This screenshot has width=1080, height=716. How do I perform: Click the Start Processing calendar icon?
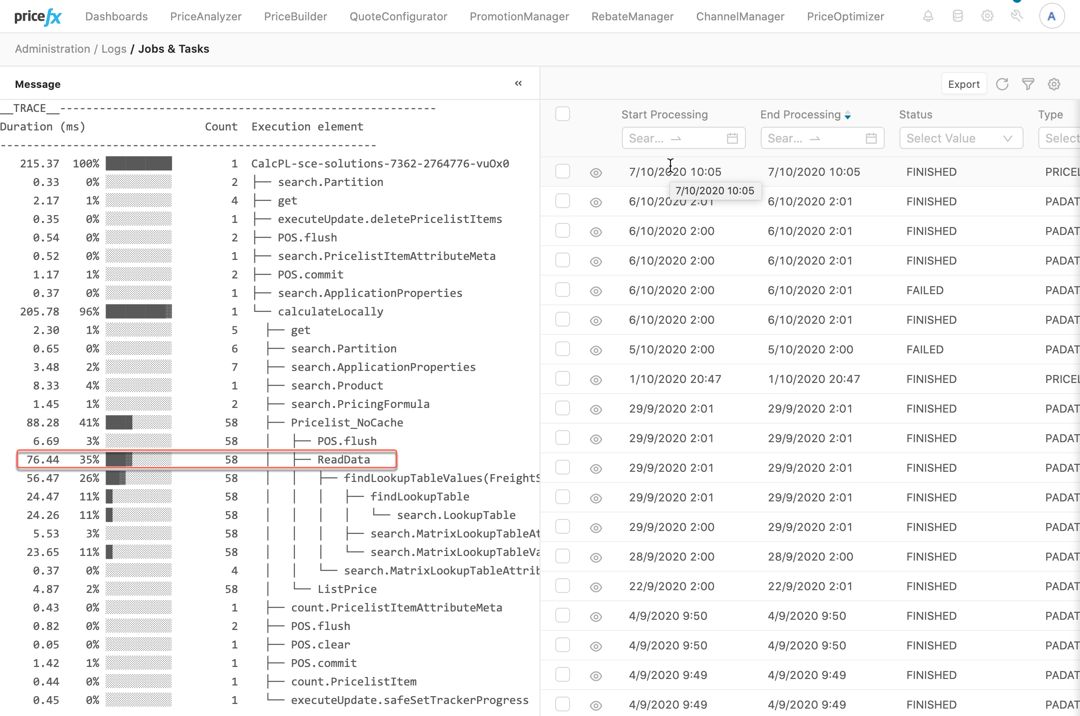(732, 138)
